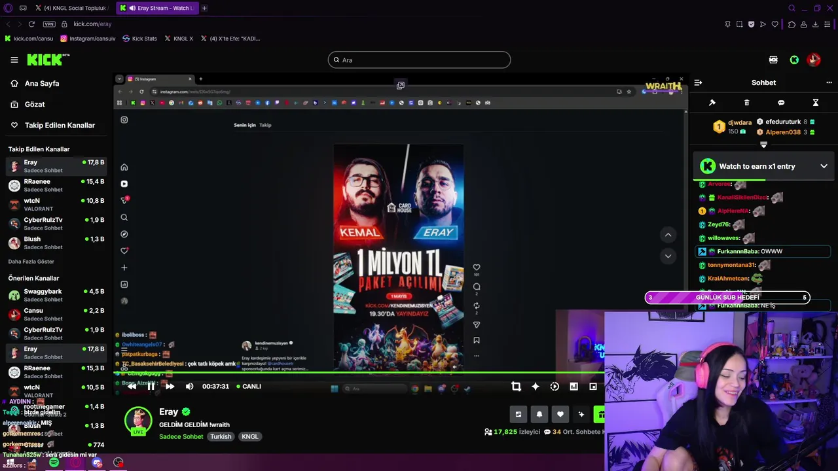
Task: Toggle notifications bell for Eray
Action: pyautogui.click(x=539, y=414)
